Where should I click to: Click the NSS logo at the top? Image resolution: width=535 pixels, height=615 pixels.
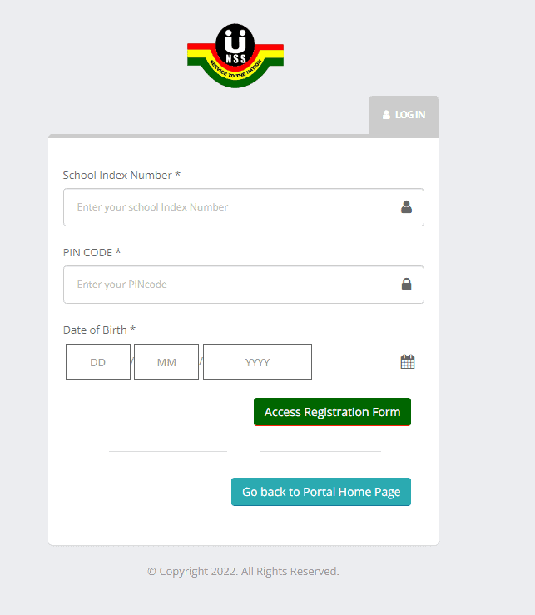(235, 56)
